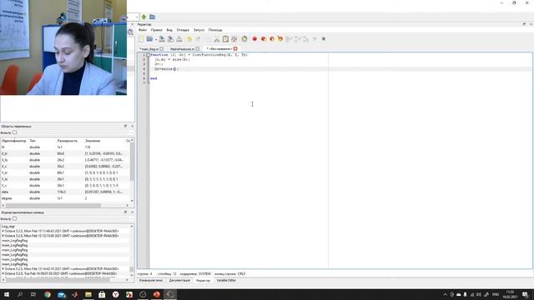534x300 pixels.
Task: Open the current directory dropdown
Action: (x=137, y=17)
